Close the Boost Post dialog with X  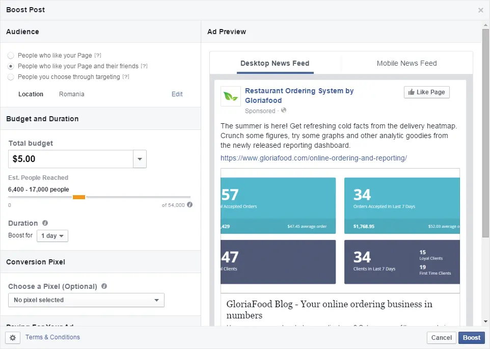480,10
